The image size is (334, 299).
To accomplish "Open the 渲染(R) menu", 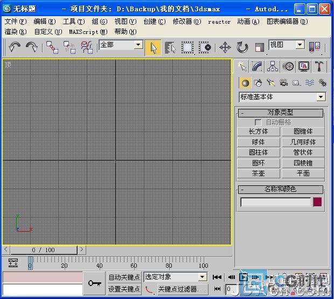I will point(16,32).
